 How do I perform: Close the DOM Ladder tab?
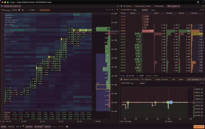click(178, 6)
